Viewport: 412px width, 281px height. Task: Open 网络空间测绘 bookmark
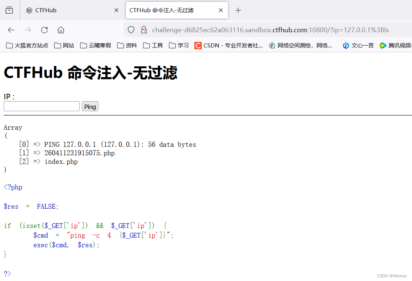[x=301, y=46]
